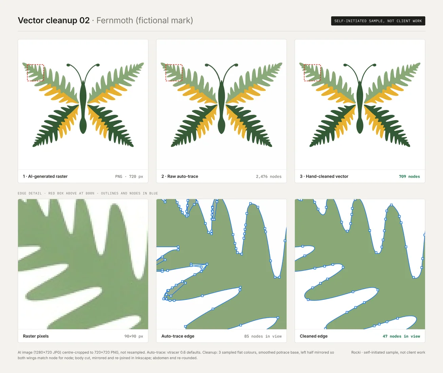
Task: Click the 'EDGE DETAIL · RED BOX ABOVE AT 800%' label
Action: coord(88,193)
